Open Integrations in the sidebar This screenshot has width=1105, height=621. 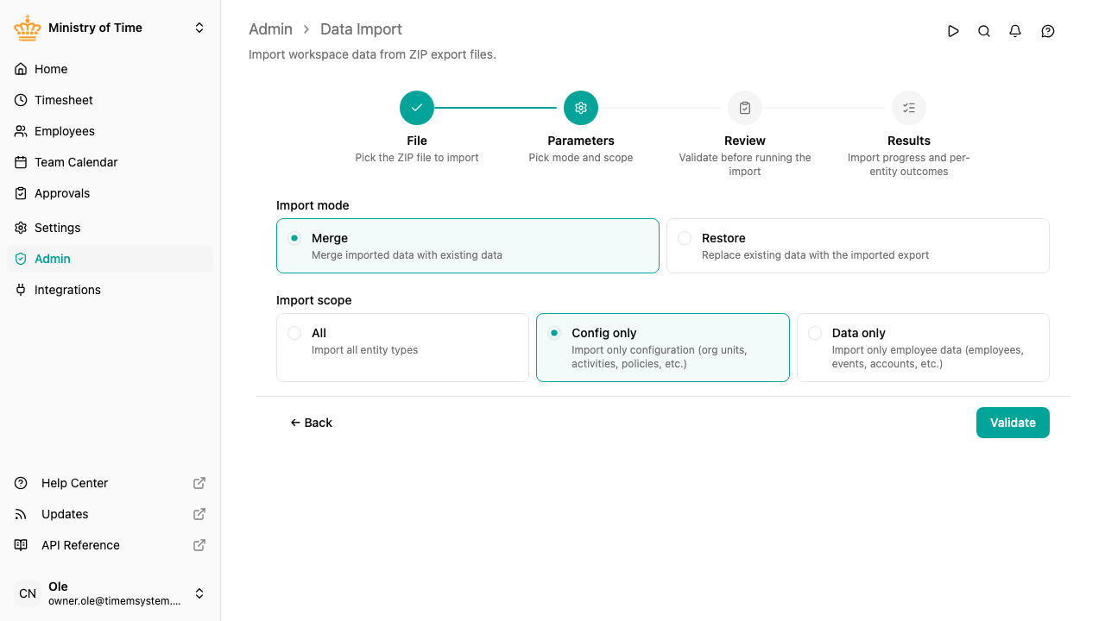tap(110, 290)
